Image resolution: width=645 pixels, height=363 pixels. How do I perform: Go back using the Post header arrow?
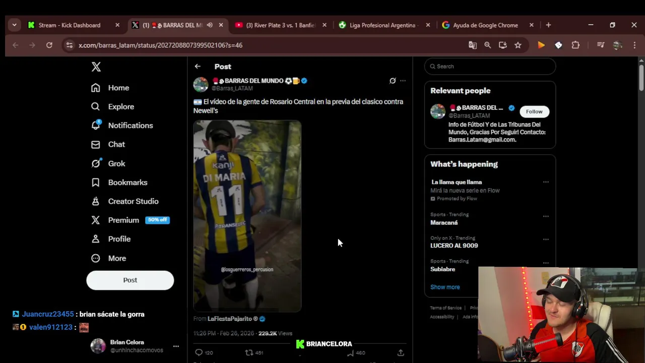(x=198, y=66)
